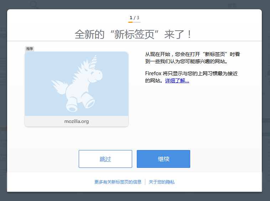Click the gray remaining part of the progress bar
The image size is (270, 201).
pos(137,22)
